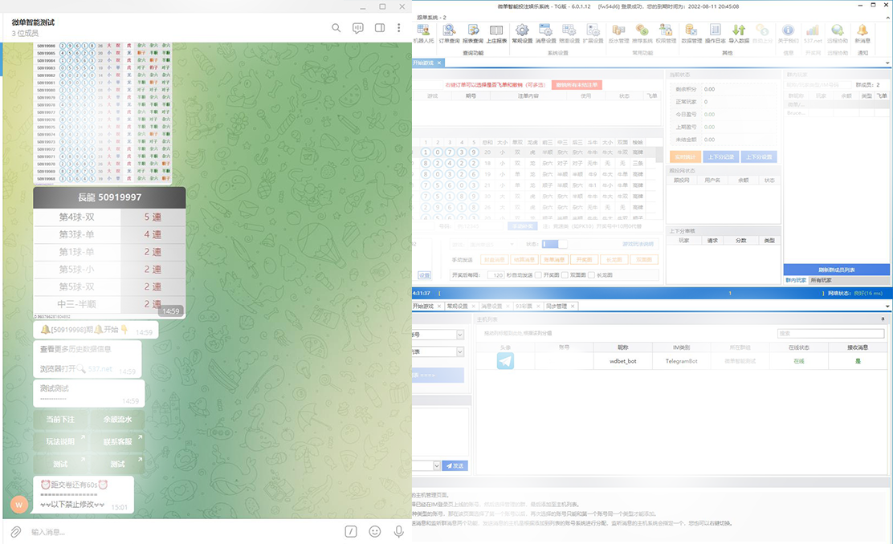Click Telegram avatar in 主机列表 row

point(505,361)
